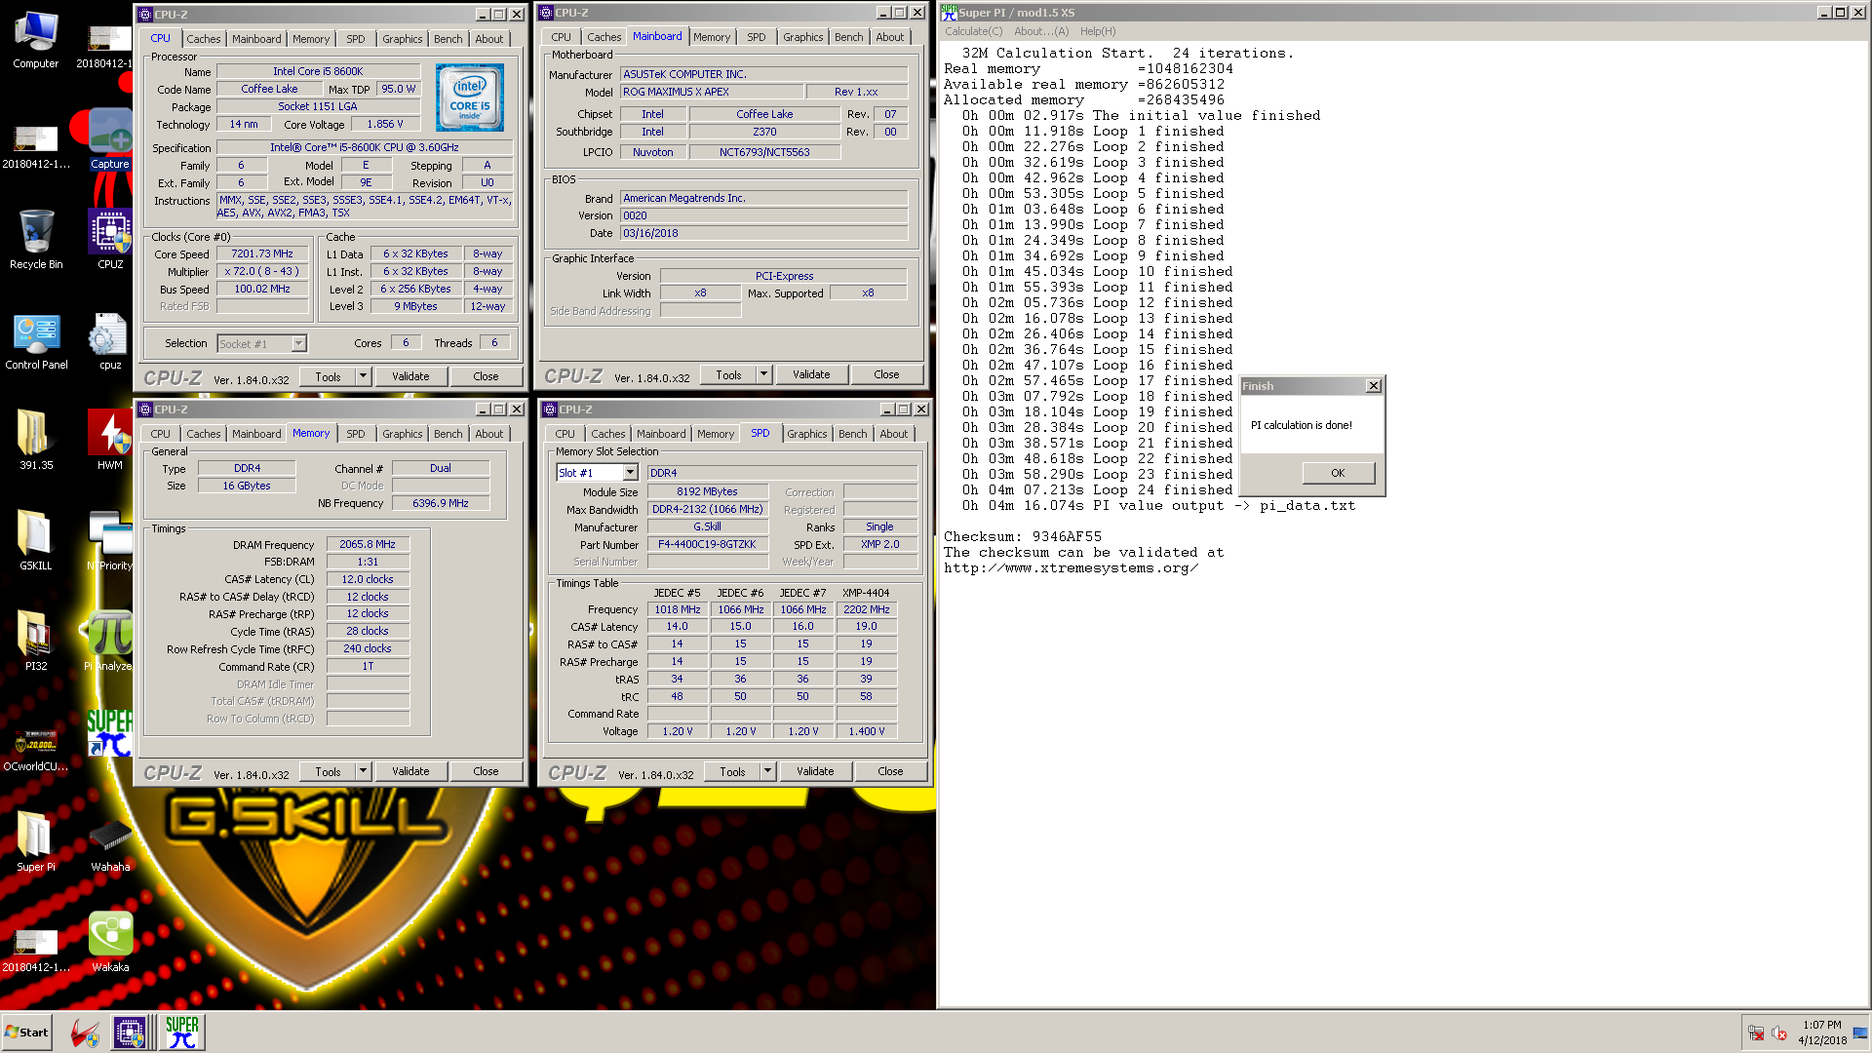Click the CPU-Z taskbar icon
The image size is (1872, 1053).
click(x=130, y=1033)
